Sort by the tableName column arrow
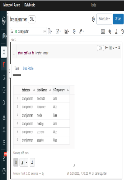The width and height of the screenshot is (124, 180). click(x=50, y=90)
